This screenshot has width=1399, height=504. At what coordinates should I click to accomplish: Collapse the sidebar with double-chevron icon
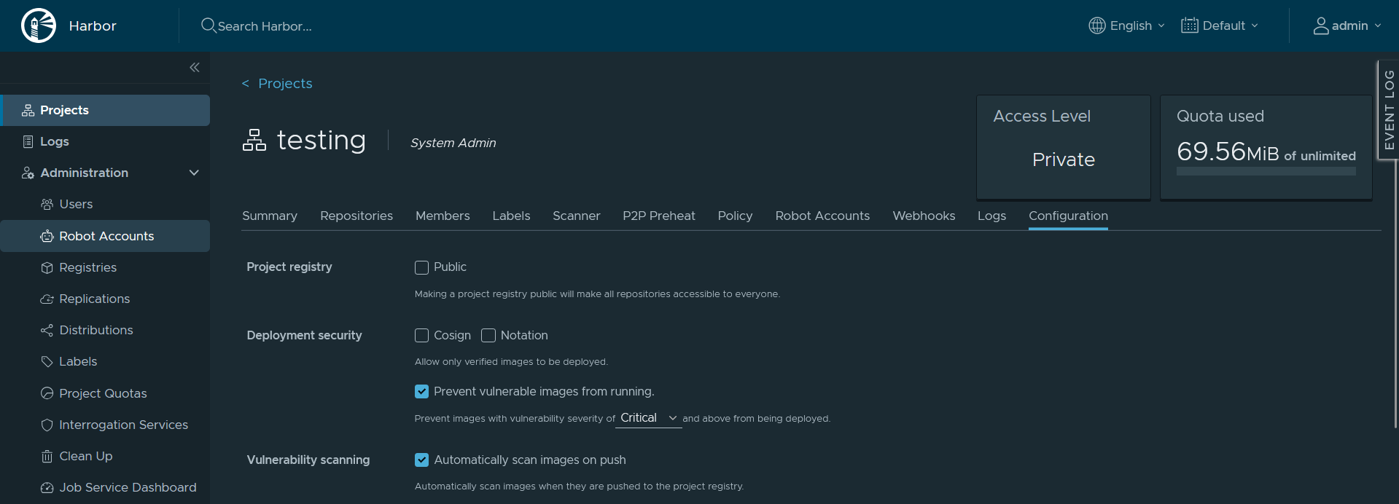coord(195,68)
